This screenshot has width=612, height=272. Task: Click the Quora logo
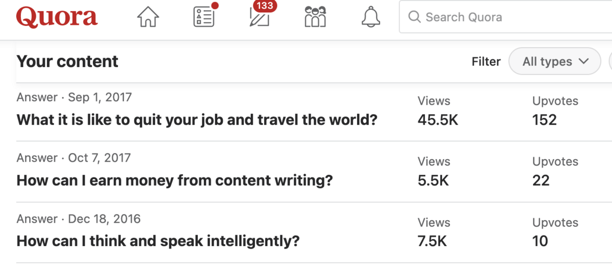tap(56, 17)
